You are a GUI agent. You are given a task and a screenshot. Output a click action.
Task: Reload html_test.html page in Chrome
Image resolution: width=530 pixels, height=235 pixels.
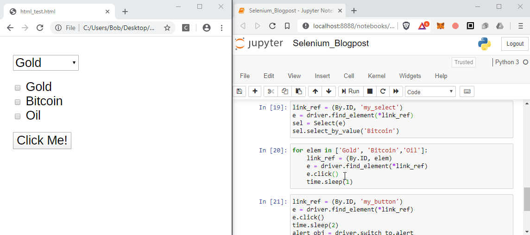pyautogui.click(x=40, y=28)
